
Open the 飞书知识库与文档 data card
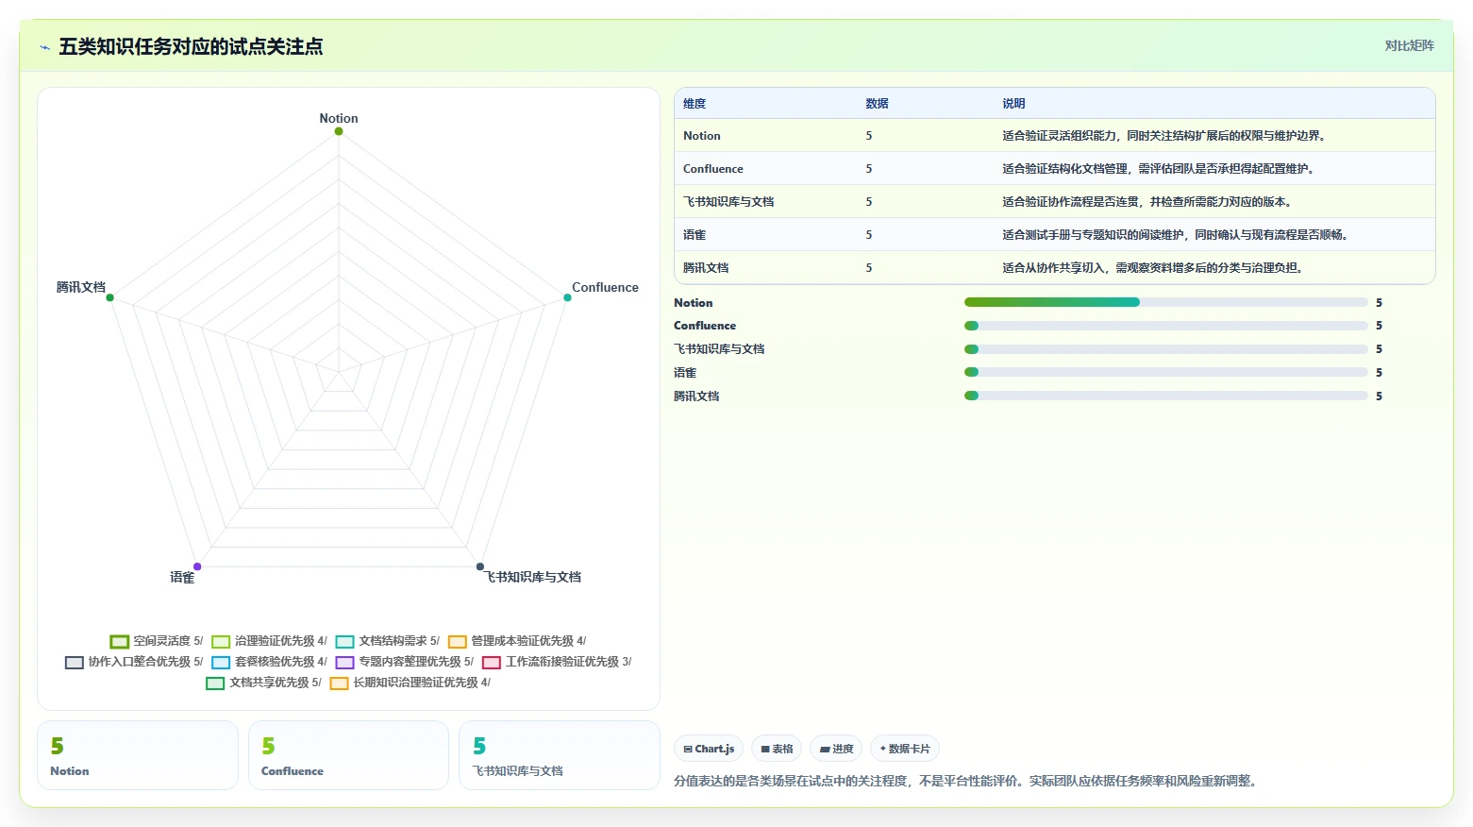560,755
